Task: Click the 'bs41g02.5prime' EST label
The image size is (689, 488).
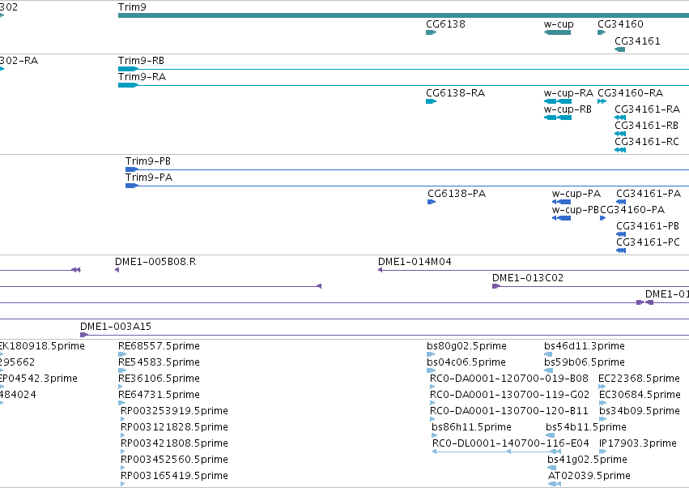Action: [587, 460]
